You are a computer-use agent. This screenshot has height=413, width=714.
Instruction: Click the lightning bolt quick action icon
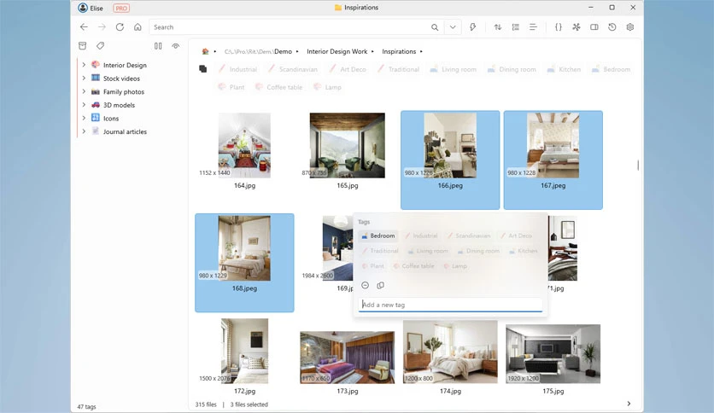coord(472,27)
